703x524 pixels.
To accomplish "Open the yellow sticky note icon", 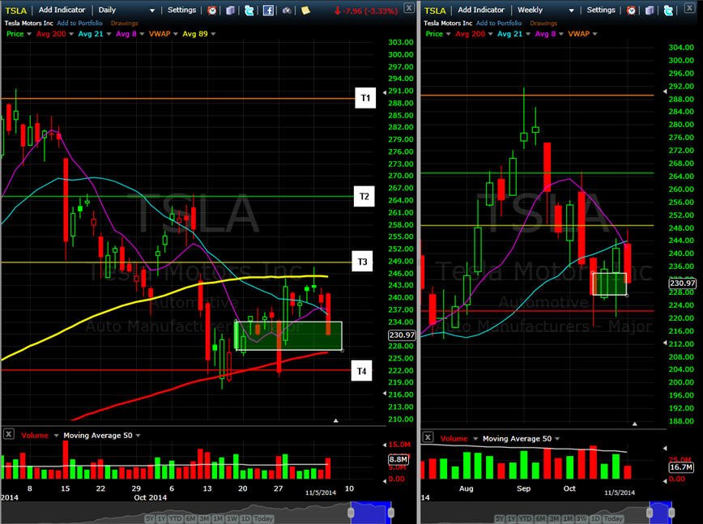I will click(x=305, y=11).
